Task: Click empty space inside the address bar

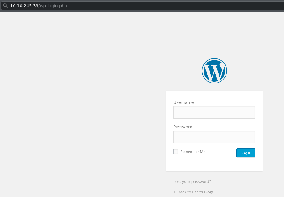Action: pos(163,6)
